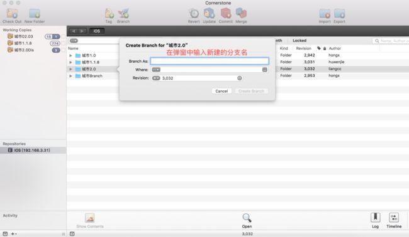
Task: Click the Tag toolbar icon
Action: pyautogui.click(x=109, y=13)
